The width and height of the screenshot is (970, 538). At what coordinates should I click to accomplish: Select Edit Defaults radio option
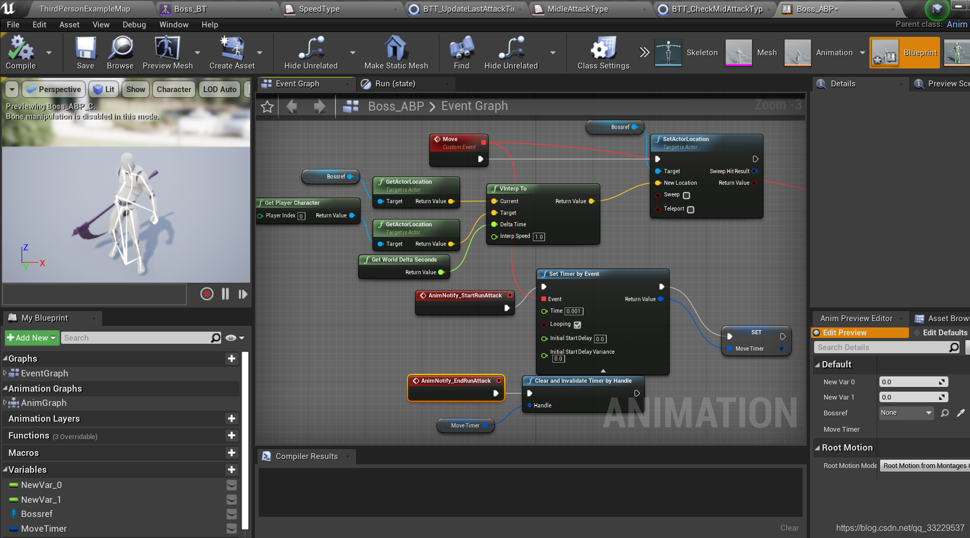(x=941, y=333)
